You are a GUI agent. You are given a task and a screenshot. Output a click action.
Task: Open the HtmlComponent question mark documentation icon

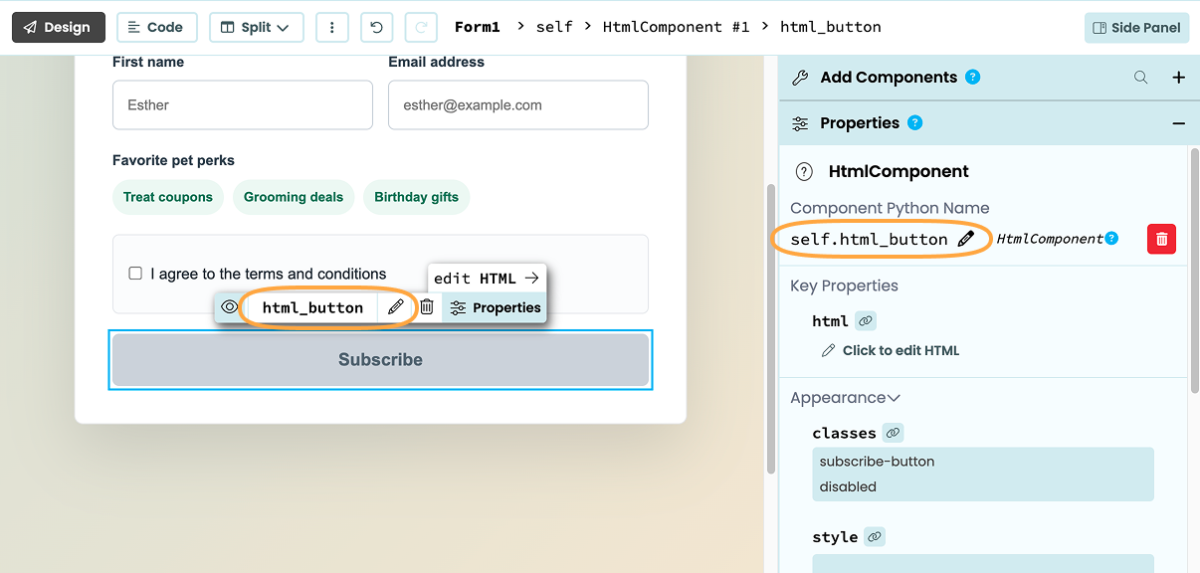click(x=805, y=171)
